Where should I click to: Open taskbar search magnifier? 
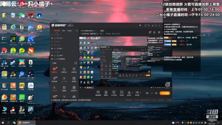(x=8, y=122)
